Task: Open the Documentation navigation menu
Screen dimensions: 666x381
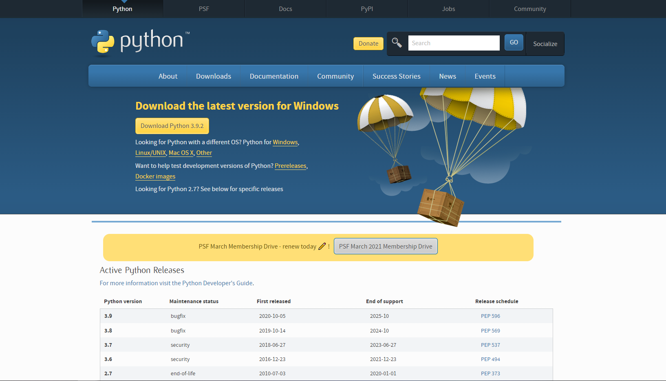Action: pyautogui.click(x=274, y=76)
